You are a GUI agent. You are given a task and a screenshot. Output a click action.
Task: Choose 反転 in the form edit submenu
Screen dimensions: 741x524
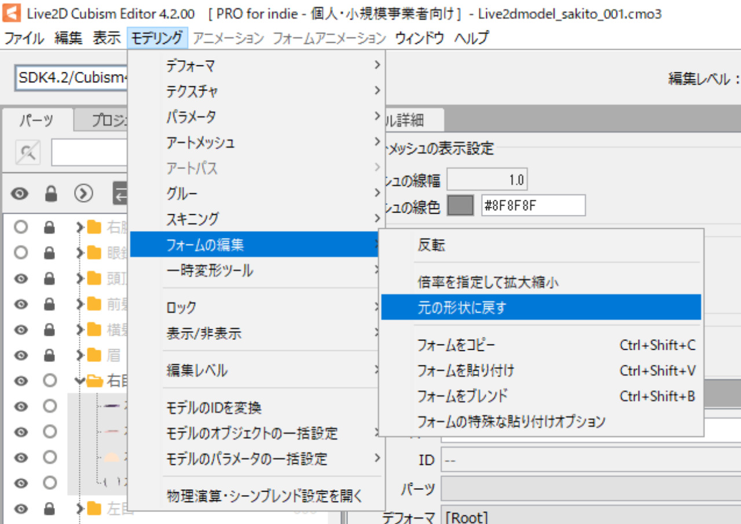pos(541,245)
